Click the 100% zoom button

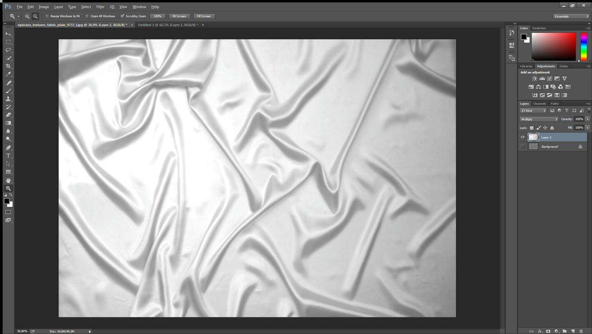point(158,16)
